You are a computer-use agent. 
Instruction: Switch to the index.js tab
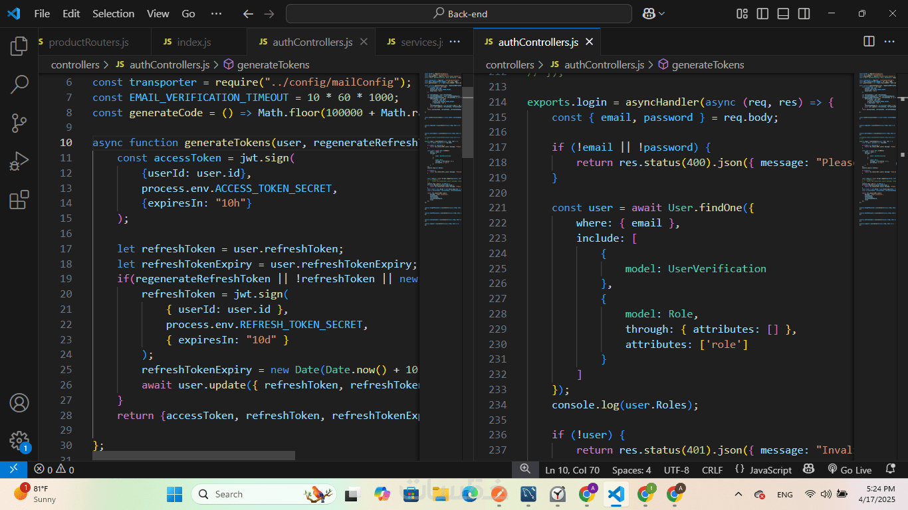[x=193, y=42]
